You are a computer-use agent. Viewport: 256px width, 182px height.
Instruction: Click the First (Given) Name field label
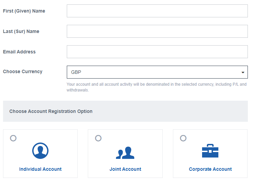coord(24,11)
